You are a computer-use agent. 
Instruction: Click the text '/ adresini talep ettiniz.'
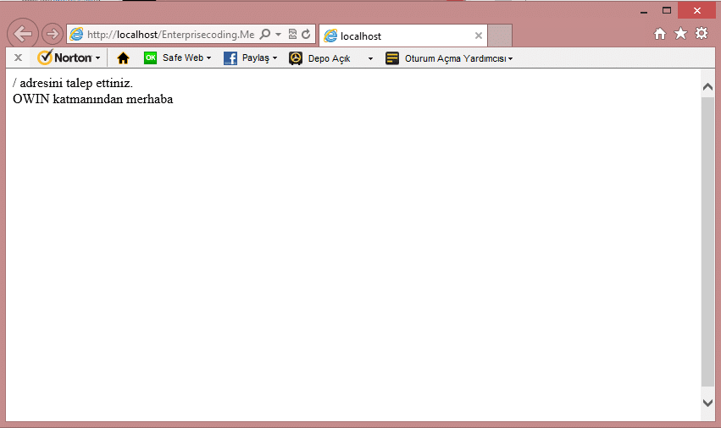click(x=73, y=83)
